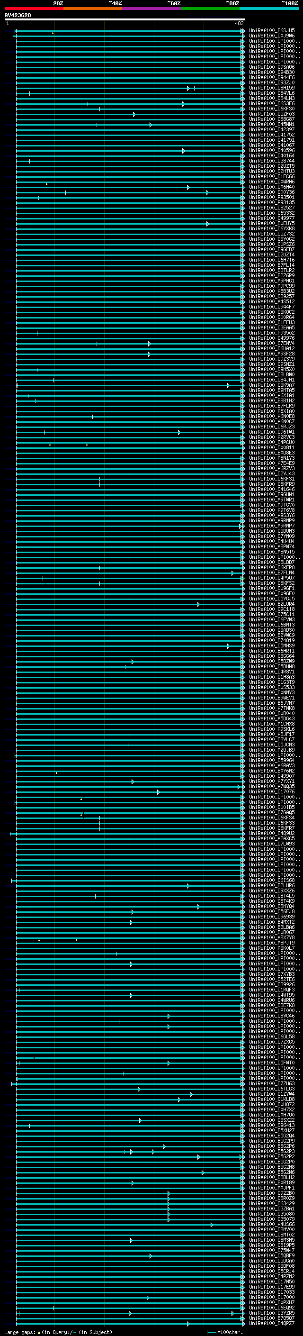Select the UniRef100_C3YZR5 row label
Image resolution: width=303 pixels, height=1336 pixels.
click(x=272, y=1313)
